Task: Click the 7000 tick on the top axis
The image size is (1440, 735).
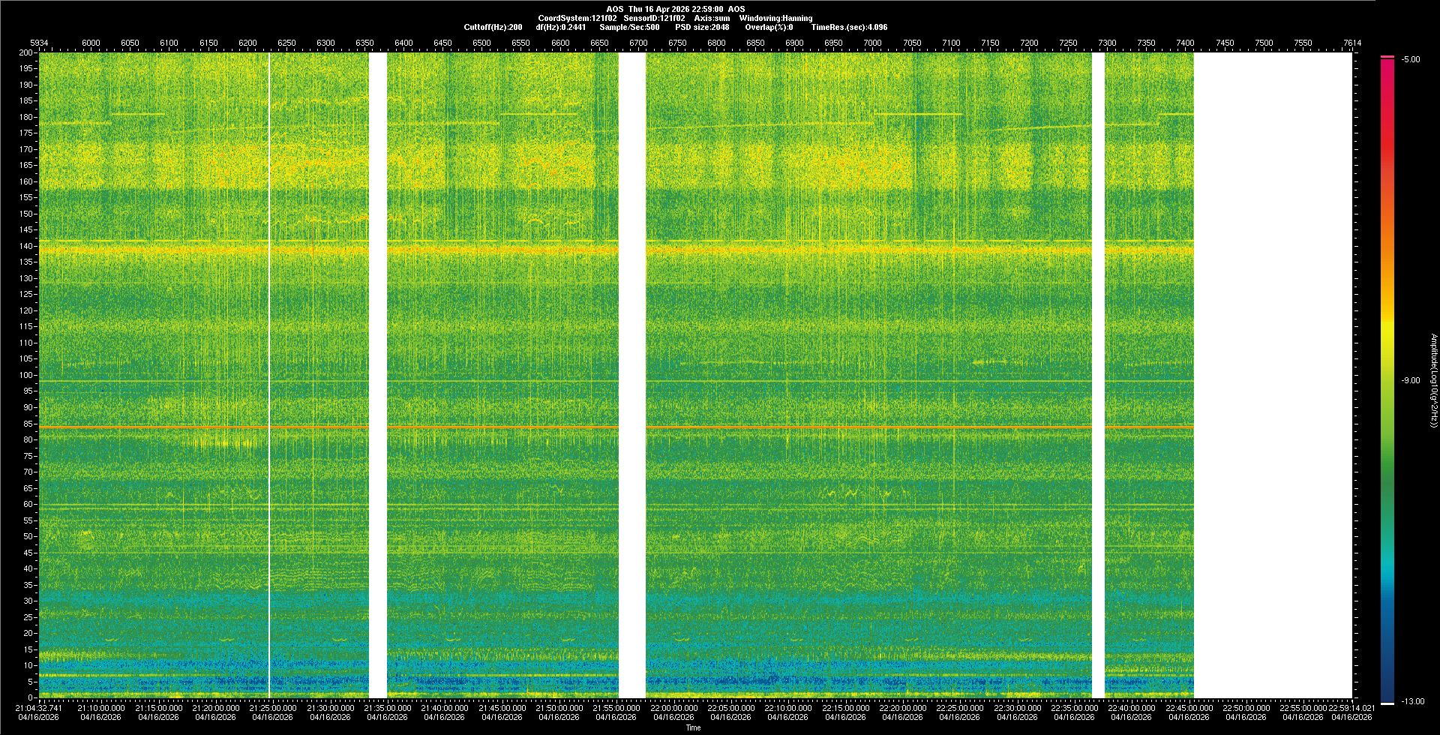Action: [x=872, y=43]
